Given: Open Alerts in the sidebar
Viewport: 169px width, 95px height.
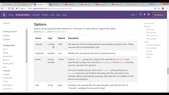Looking at the screenshot, I should click(x=5, y=49).
